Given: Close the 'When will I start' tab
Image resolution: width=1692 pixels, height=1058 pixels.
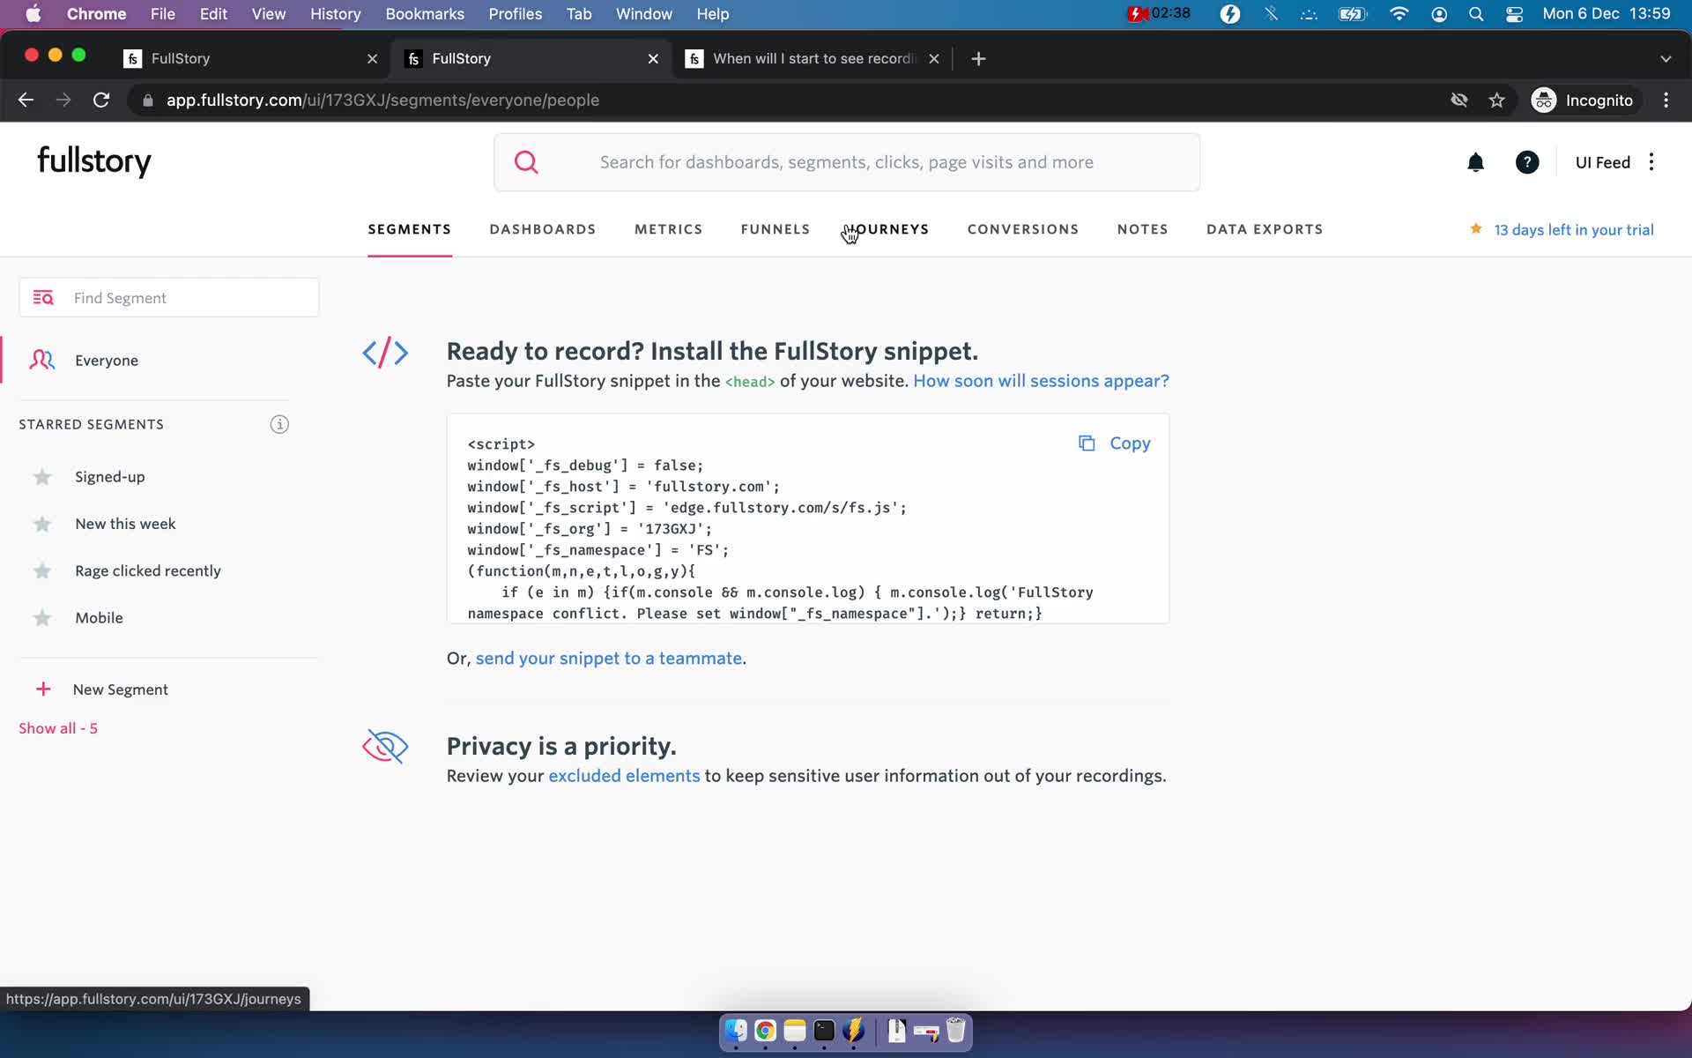Looking at the screenshot, I should tap(934, 58).
